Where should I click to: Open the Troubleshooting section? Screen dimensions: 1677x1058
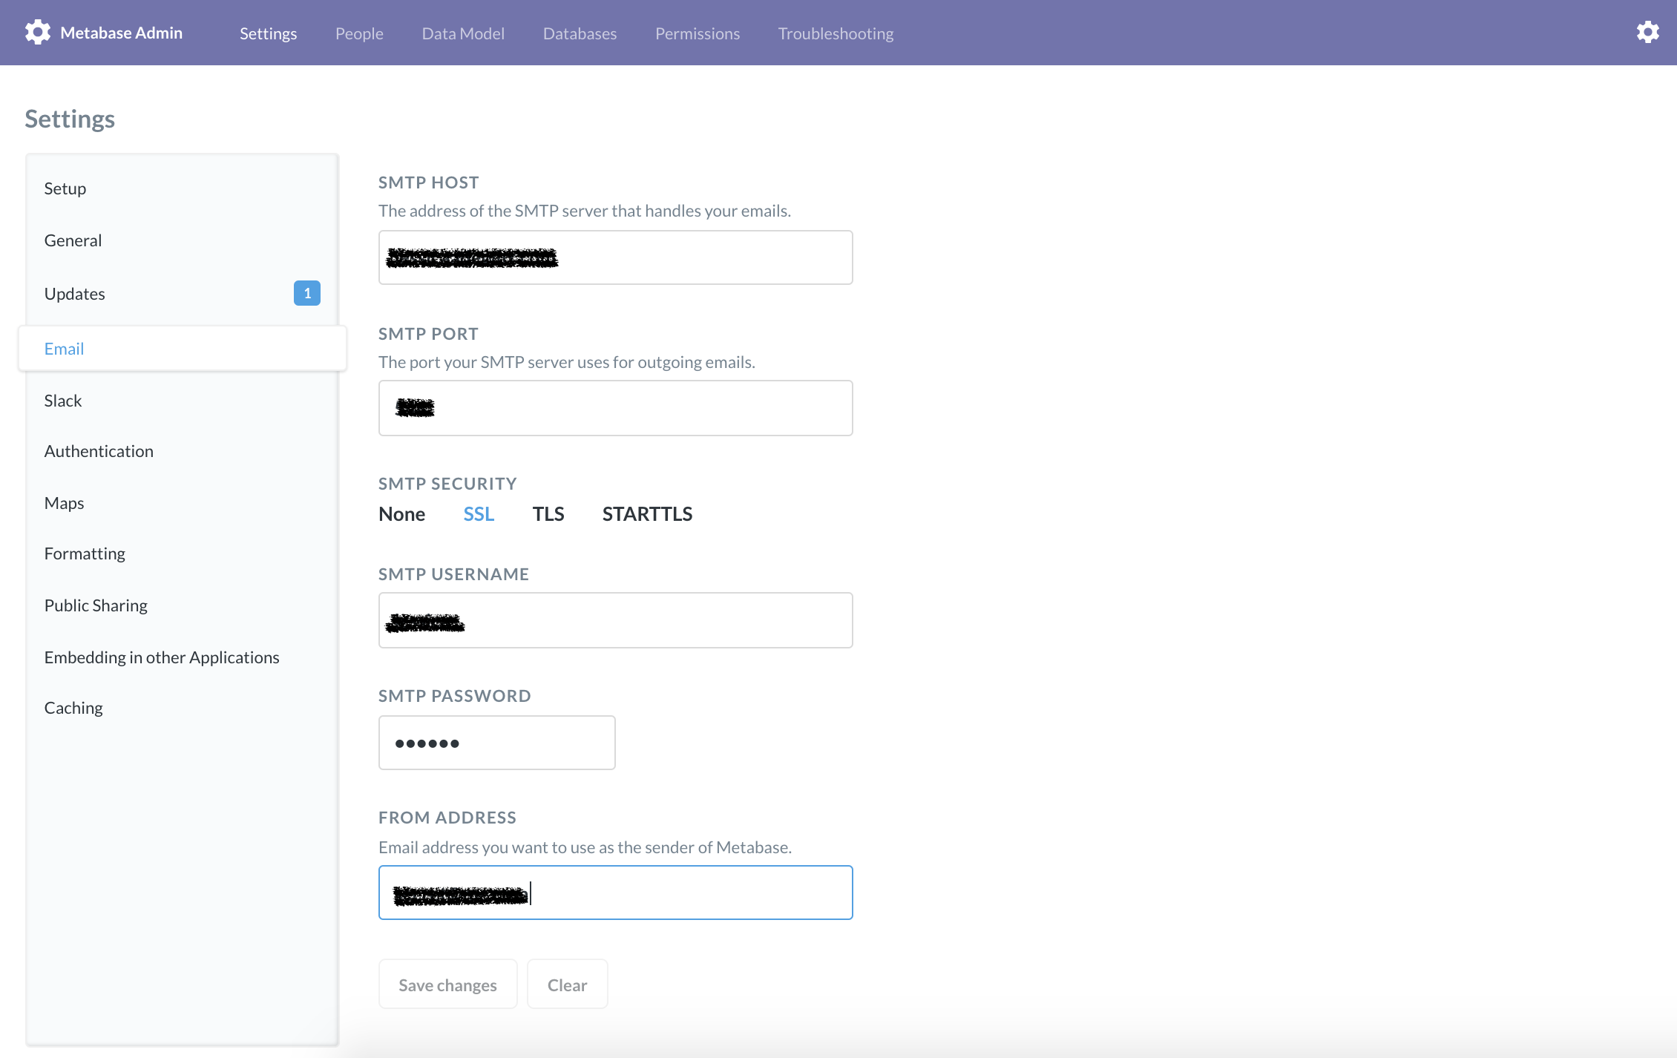pyautogui.click(x=835, y=33)
